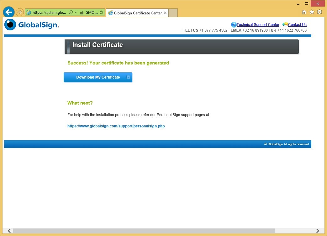Click the left arrow of horizontal scrollbar
This screenshot has height=236, width=327.
[x=9, y=231]
